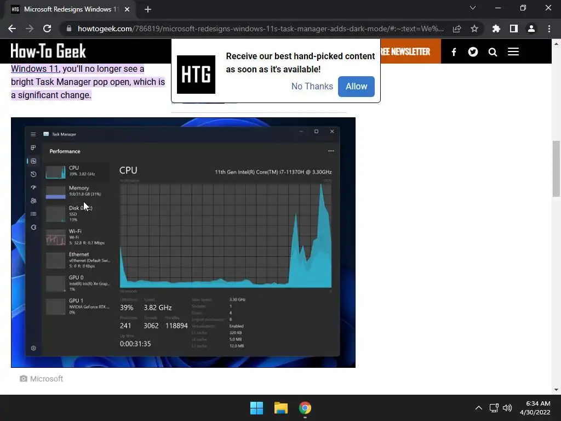Click the scrollbar down arrow

[x=556, y=390]
